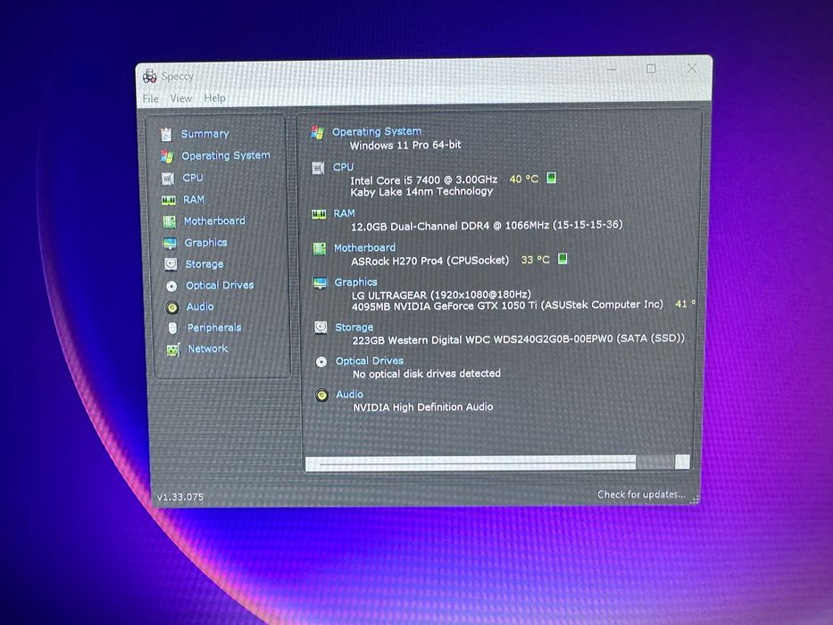Screen dimensions: 833x625
Task: Click the Graphics monitor icon in summary panel
Action: (x=321, y=283)
